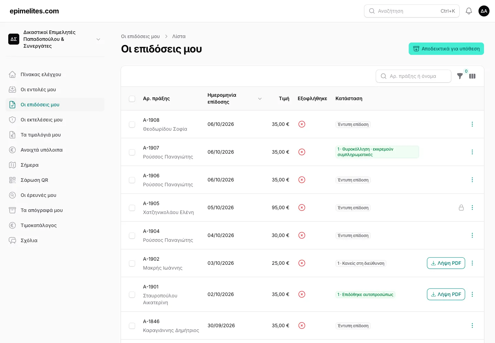The width and height of the screenshot is (495, 343).
Task: Click Αποδεικτικά για υπόθεση button
Action: [x=446, y=49]
